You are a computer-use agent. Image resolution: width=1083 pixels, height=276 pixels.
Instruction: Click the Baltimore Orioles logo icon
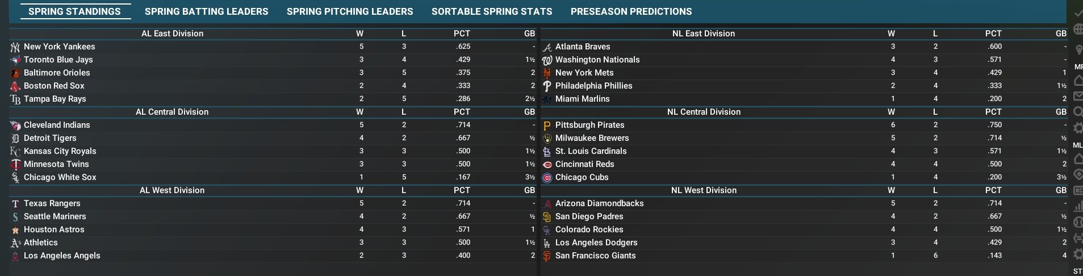[15, 73]
